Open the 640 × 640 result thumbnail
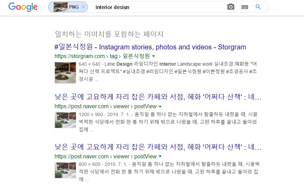Viewport: 304px width, 186px height. (x=65, y=73)
